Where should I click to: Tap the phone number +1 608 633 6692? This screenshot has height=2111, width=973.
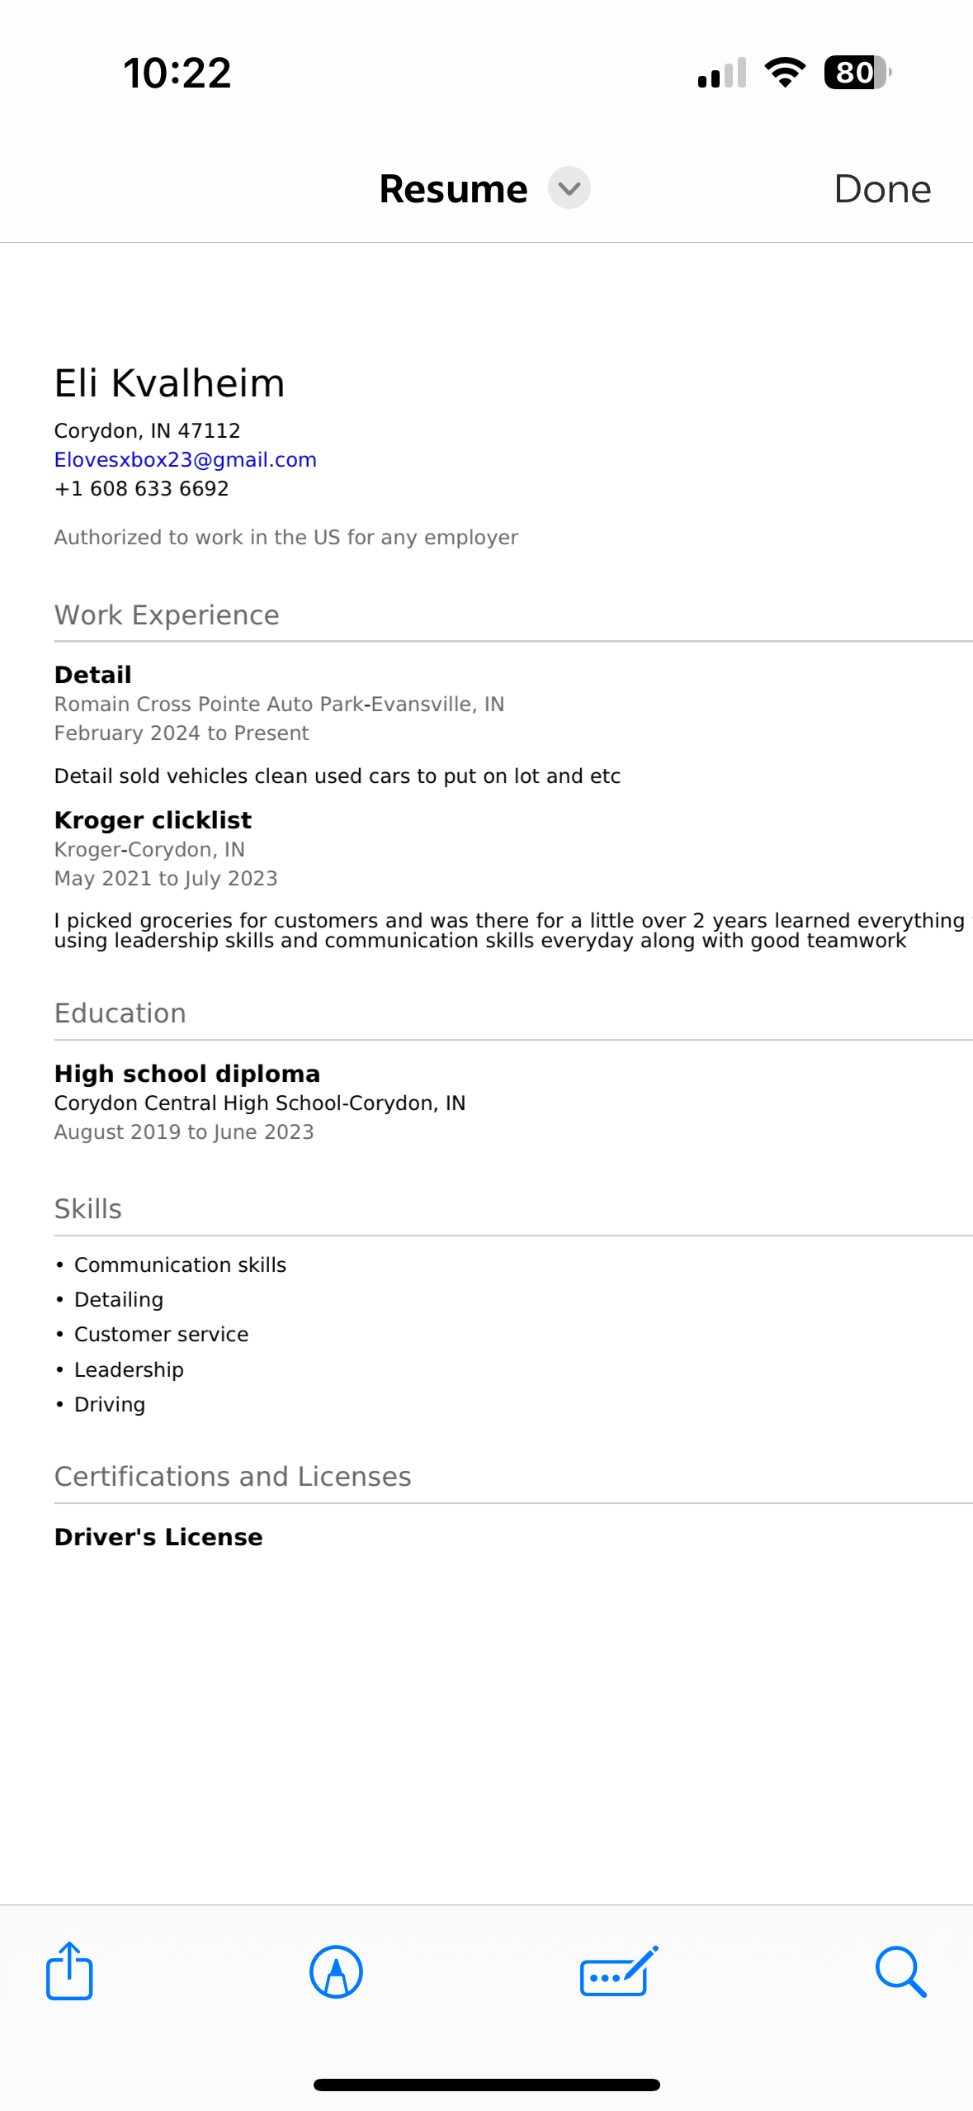point(142,489)
